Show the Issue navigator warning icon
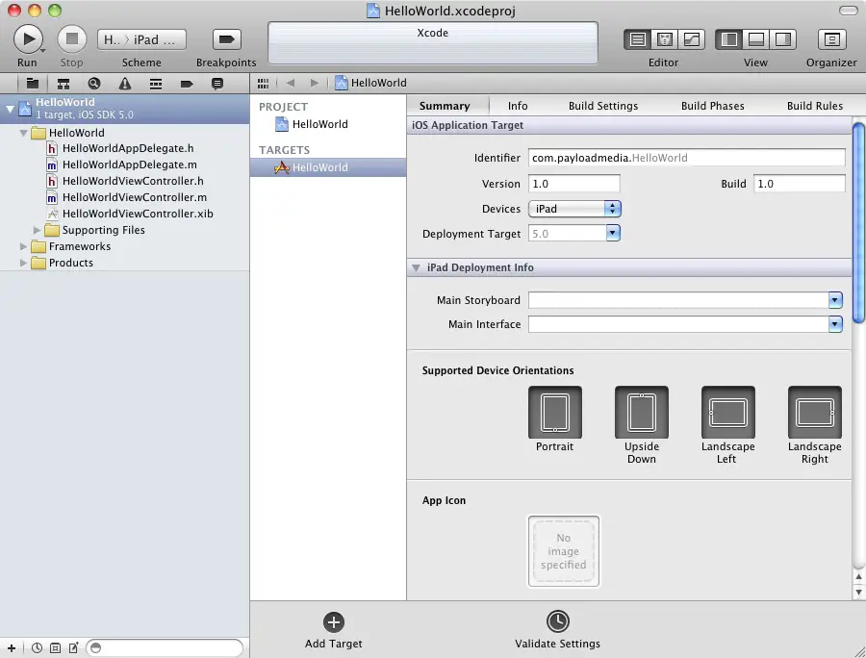Screen dimensions: 866x658 tap(125, 84)
